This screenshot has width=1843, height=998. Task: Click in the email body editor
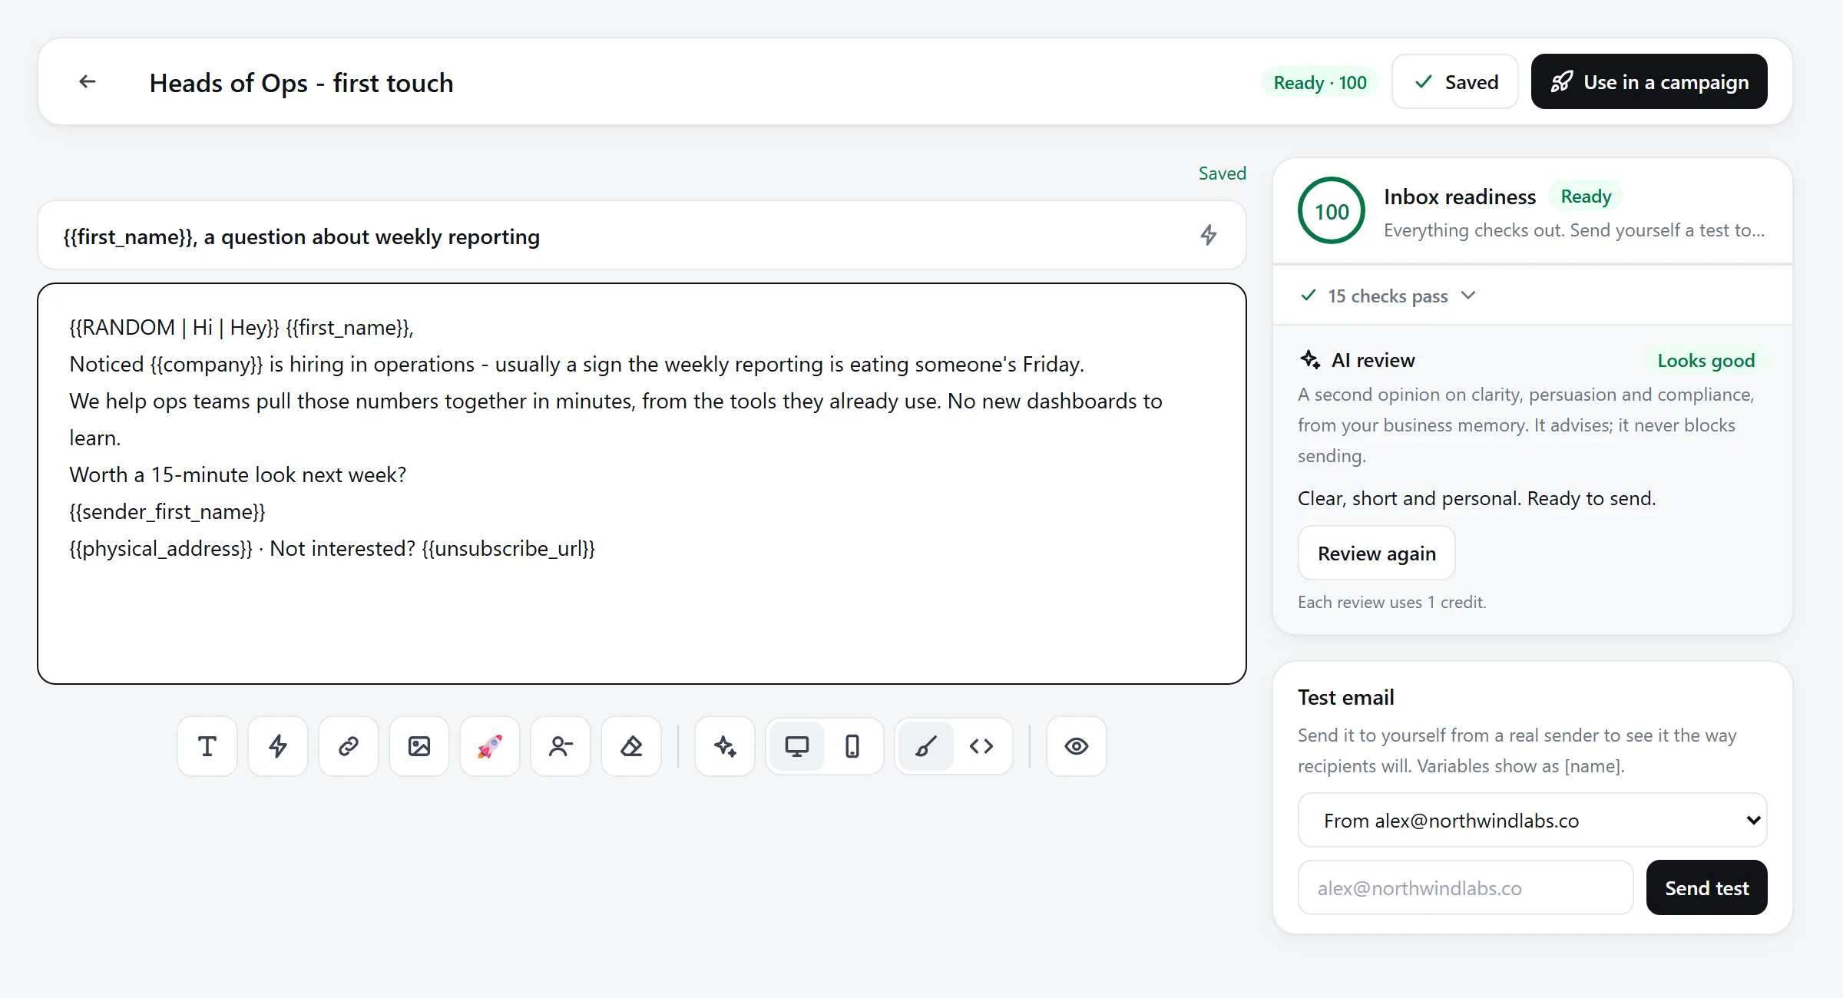point(642,484)
